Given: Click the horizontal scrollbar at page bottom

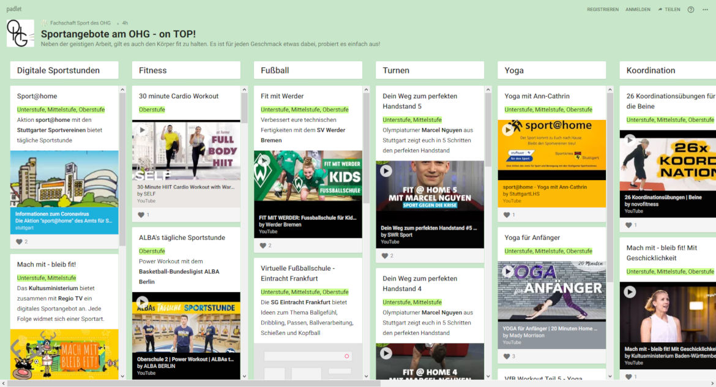Looking at the screenshot, I should pyautogui.click(x=194, y=383).
